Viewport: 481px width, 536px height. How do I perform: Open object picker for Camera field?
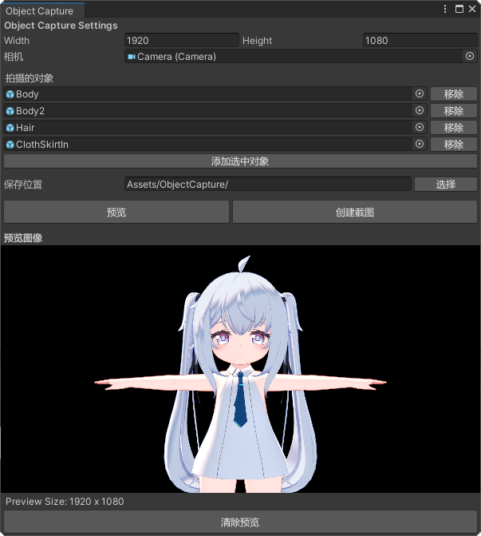pyautogui.click(x=469, y=56)
